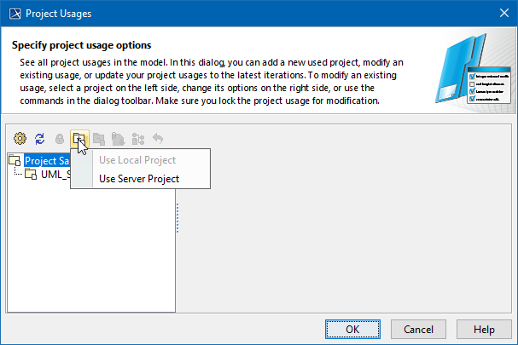
Task: Choose Use Server Project from the menu
Action: point(139,179)
